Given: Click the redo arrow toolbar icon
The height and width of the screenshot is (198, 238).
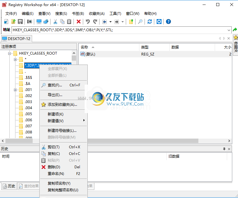Looking at the screenshot, I should click(95, 22).
